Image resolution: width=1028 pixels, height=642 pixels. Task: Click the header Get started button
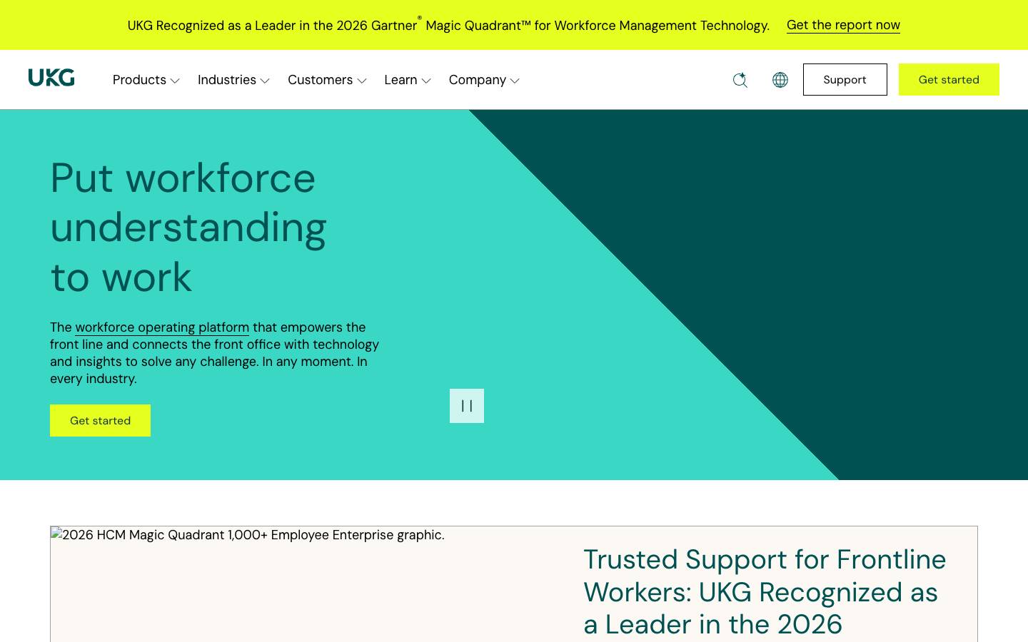[x=949, y=79]
